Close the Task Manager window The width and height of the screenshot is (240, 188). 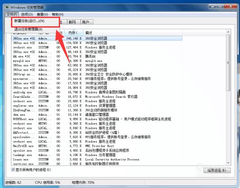pyautogui.click(x=230, y=6)
